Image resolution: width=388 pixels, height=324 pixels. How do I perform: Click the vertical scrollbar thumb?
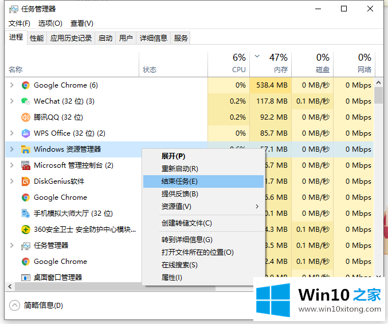coord(379,96)
